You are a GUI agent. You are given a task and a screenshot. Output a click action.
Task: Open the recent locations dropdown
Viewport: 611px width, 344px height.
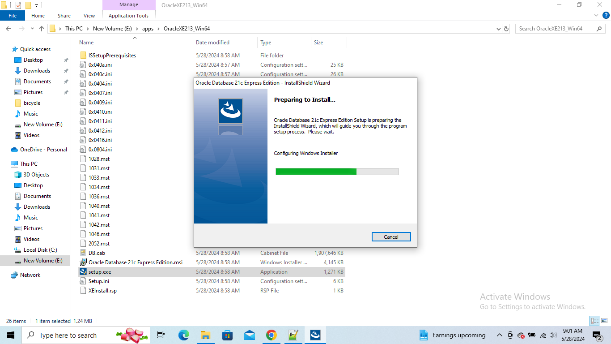[x=32, y=29]
